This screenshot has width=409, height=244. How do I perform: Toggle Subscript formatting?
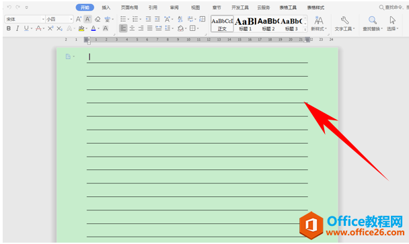point(59,28)
